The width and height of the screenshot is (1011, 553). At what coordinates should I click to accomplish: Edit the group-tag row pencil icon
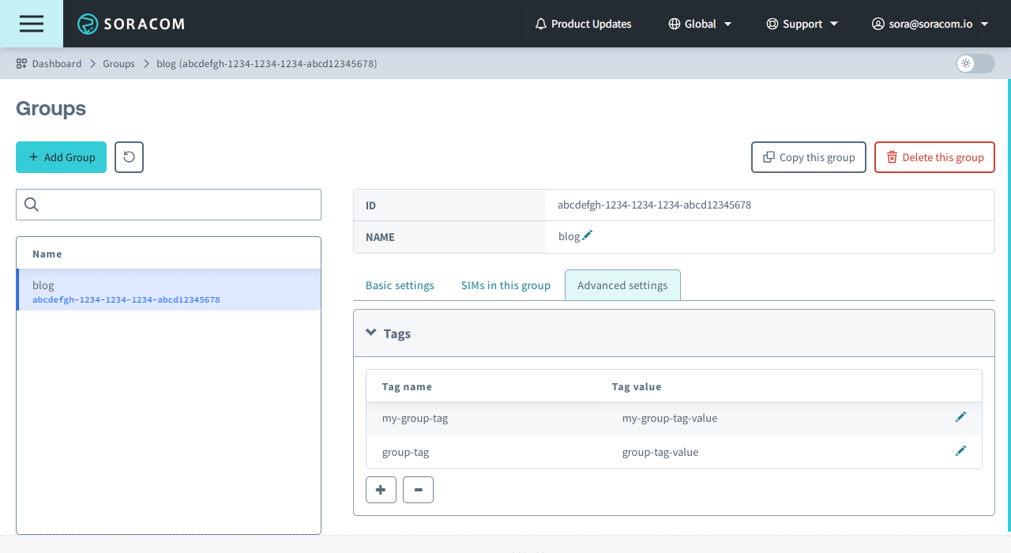coord(960,451)
